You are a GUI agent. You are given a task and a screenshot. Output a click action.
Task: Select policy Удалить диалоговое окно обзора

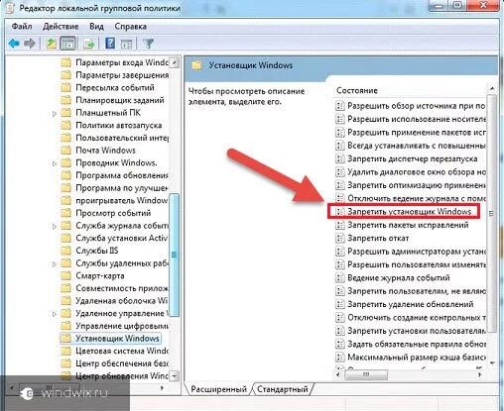(x=411, y=172)
